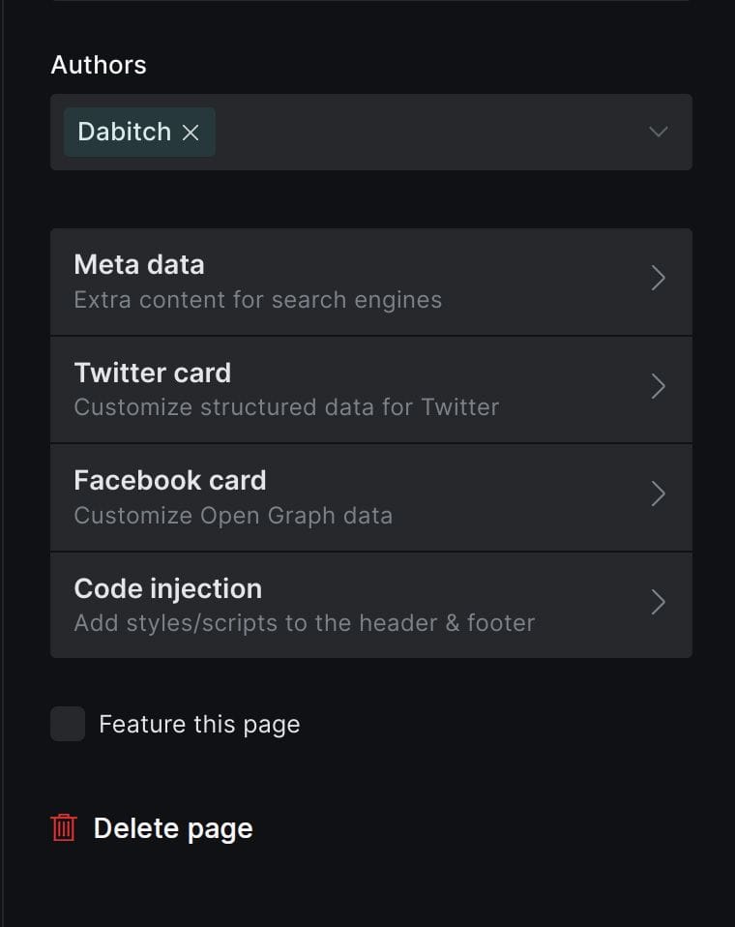Viewport: 735px width, 927px height.
Task: Open the Facebook card panel
Action: coord(371,497)
